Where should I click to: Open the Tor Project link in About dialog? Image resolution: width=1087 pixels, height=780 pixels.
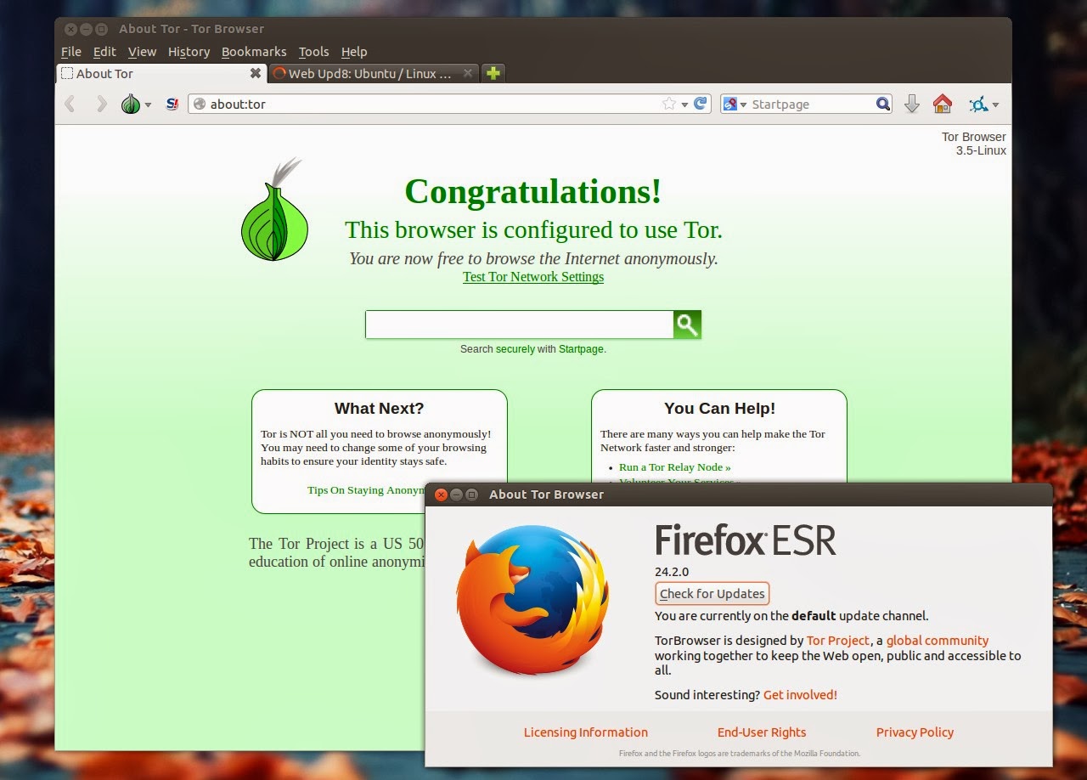(x=838, y=641)
